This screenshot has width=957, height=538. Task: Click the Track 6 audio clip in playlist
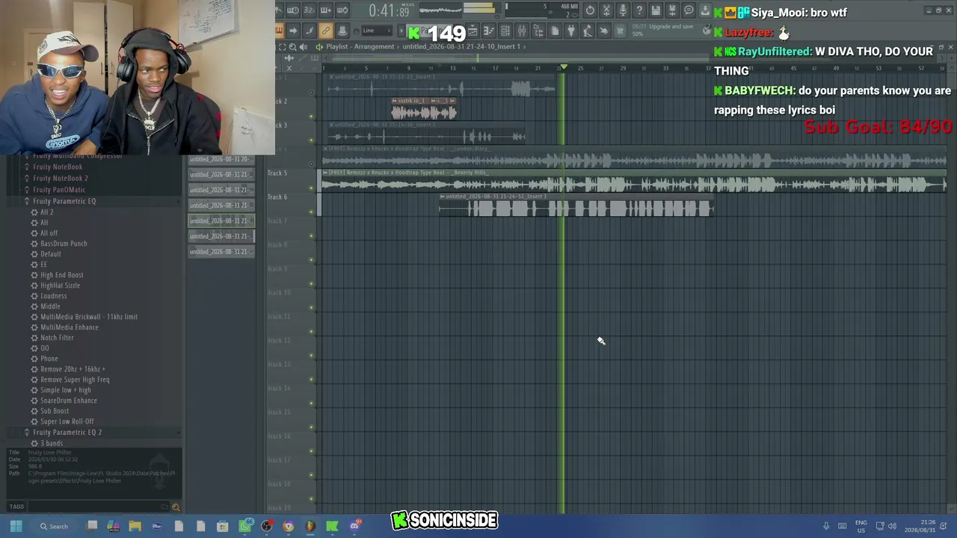pos(576,206)
